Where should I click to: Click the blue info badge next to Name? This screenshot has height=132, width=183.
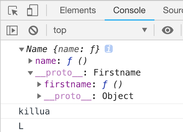(109, 49)
